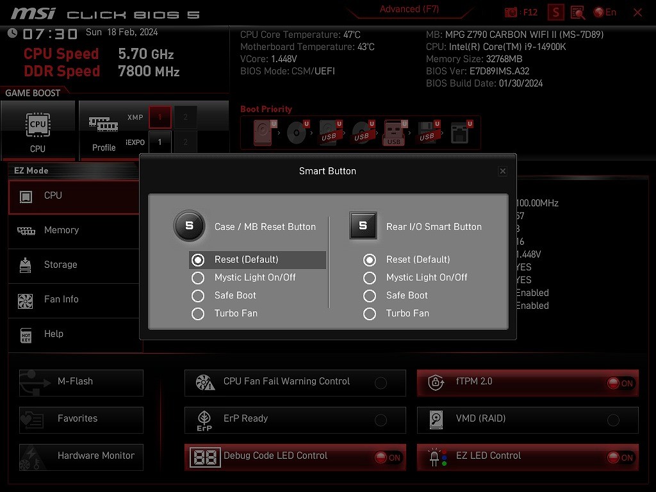Select the hard disk boot device icon
This screenshot has width=656, height=492.
(x=265, y=133)
